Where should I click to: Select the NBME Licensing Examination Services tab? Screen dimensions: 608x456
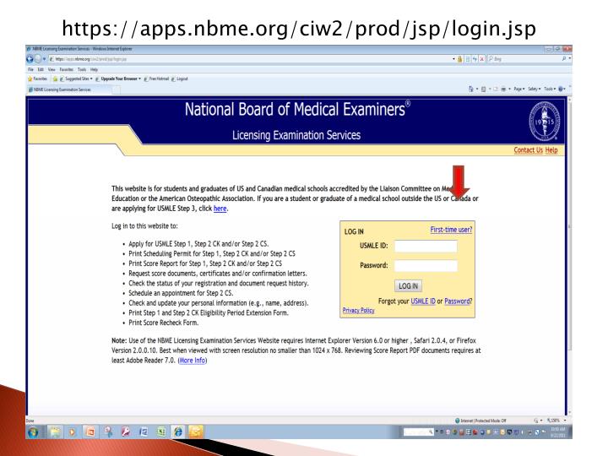(x=69, y=90)
